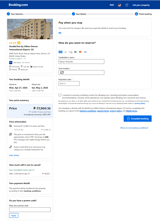Click the thumbs-up badge beside the stars
The width and height of the screenshot is (160, 223).
pos(19,43)
